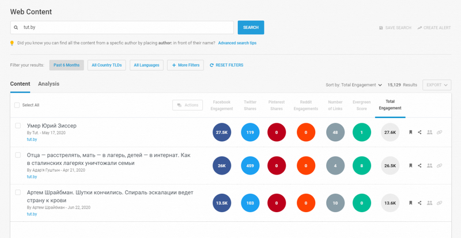This screenshot has height=238, width=461.
Task: Switch to the Analysis tab
Action: [48, 84]
